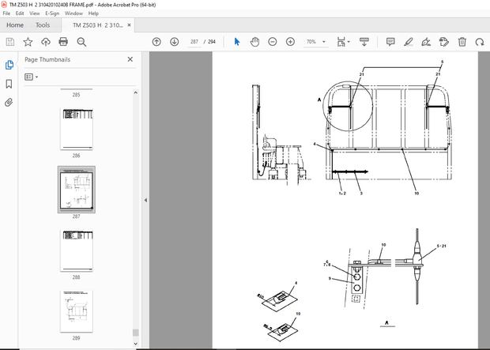Click the scrolling mode icon
The width and height of the screenshot is (490, 350).
point(364,42)
